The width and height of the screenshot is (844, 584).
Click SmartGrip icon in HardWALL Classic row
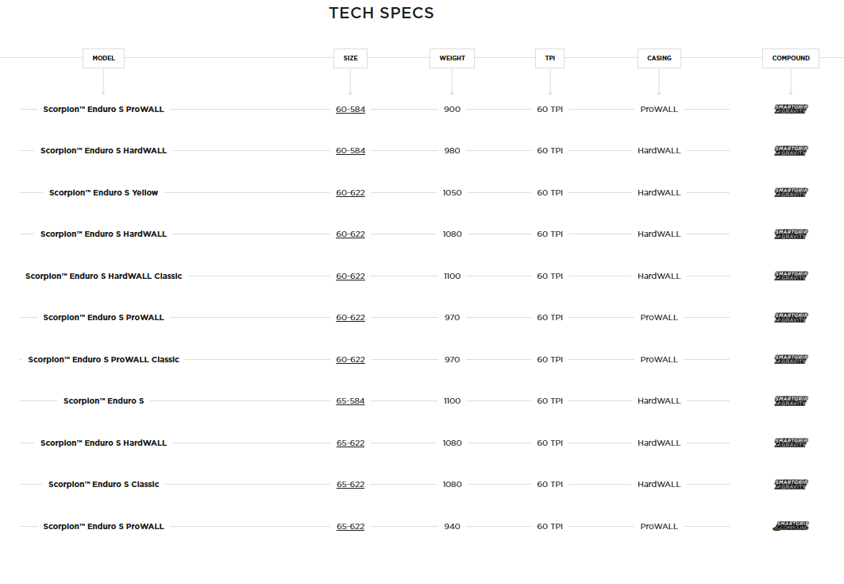click(x=790, y=276)
